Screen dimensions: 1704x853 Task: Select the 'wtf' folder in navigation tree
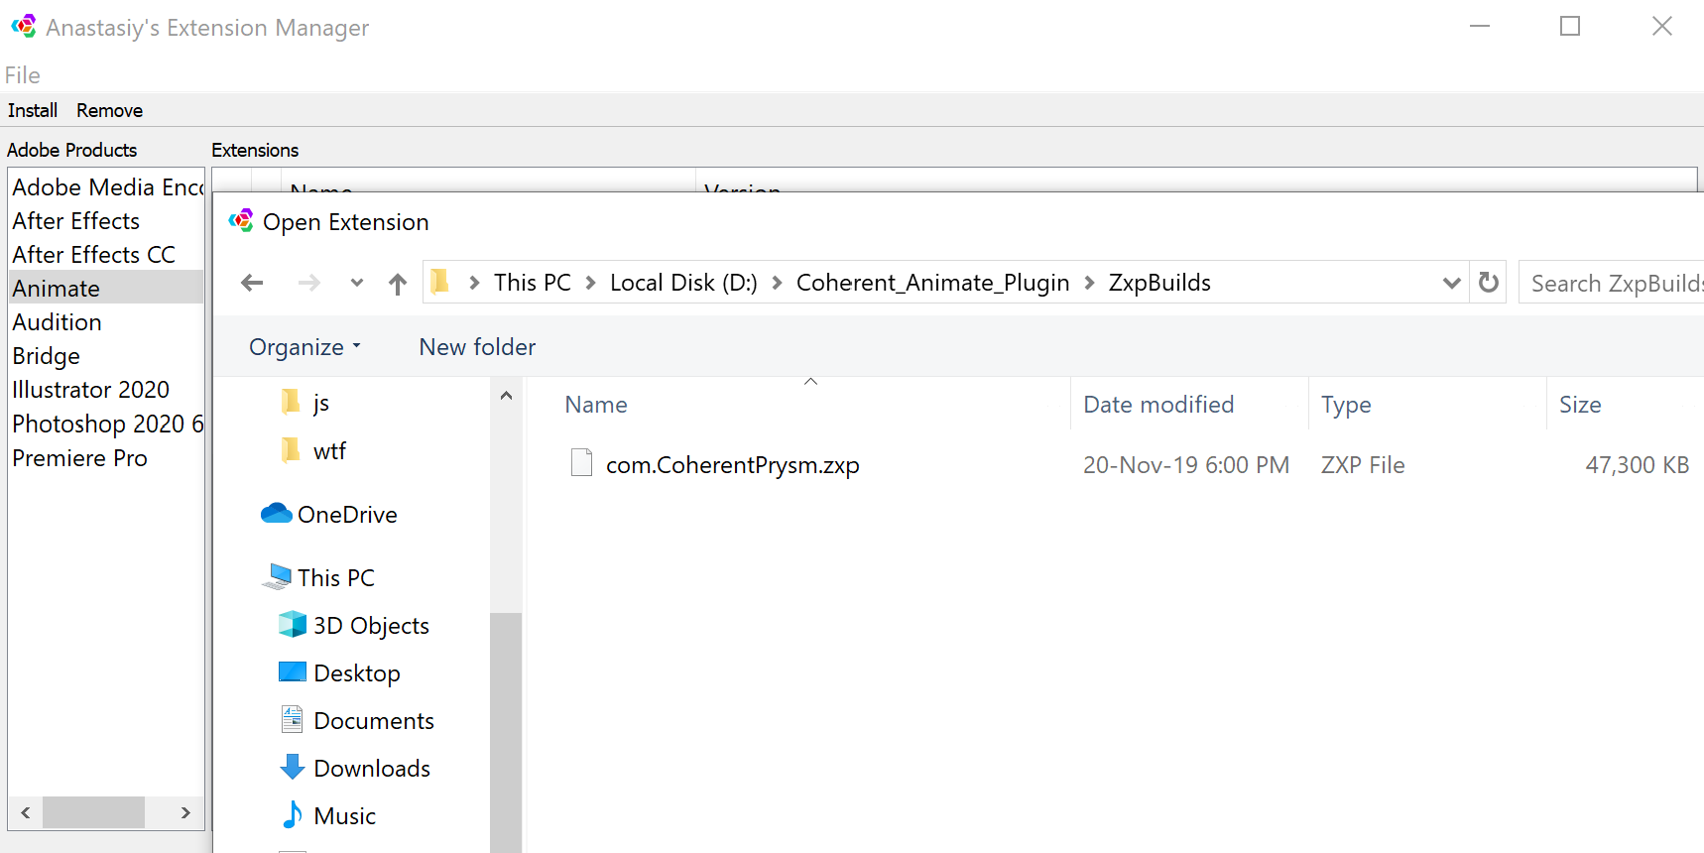coord(314,451)
